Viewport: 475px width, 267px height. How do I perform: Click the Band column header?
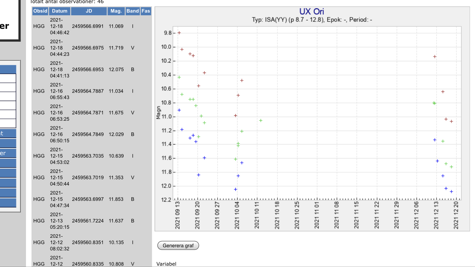point(132,11)
